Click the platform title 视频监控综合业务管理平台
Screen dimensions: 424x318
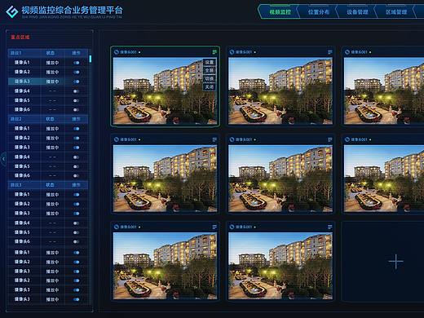click(x=73, y=10)
